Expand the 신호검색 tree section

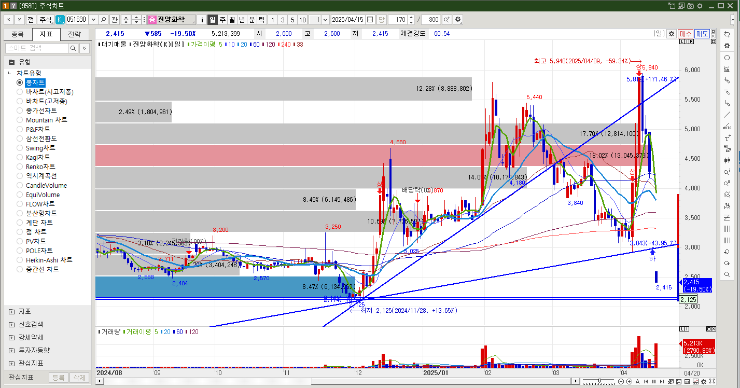point(11,324)
